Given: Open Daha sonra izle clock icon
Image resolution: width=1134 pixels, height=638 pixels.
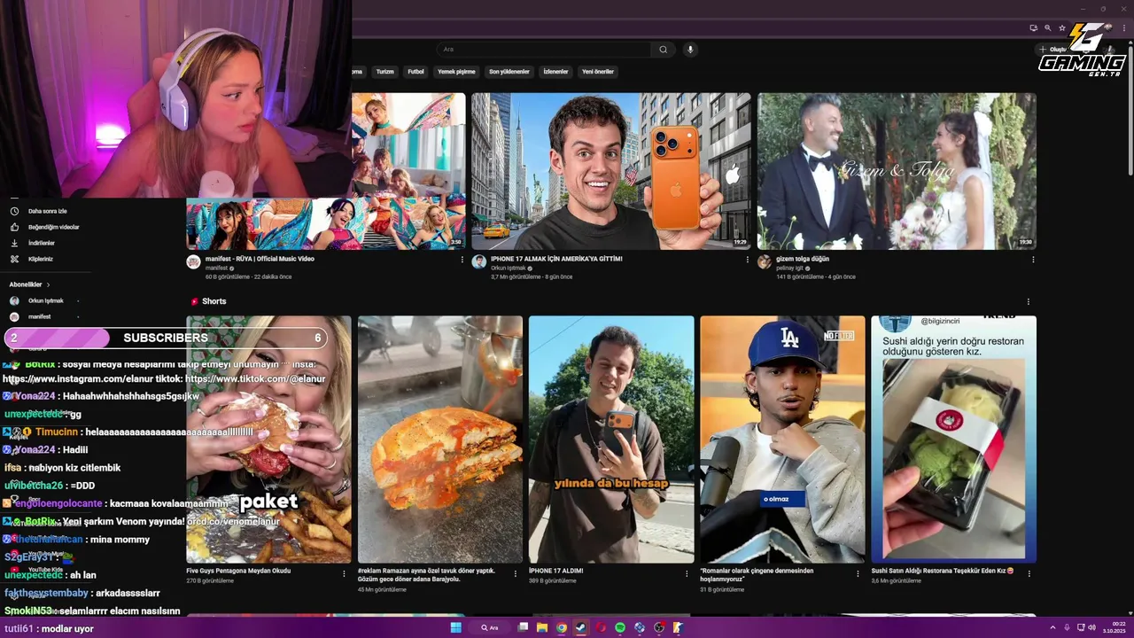Looking at the screenshot, I should coord(14,211).
